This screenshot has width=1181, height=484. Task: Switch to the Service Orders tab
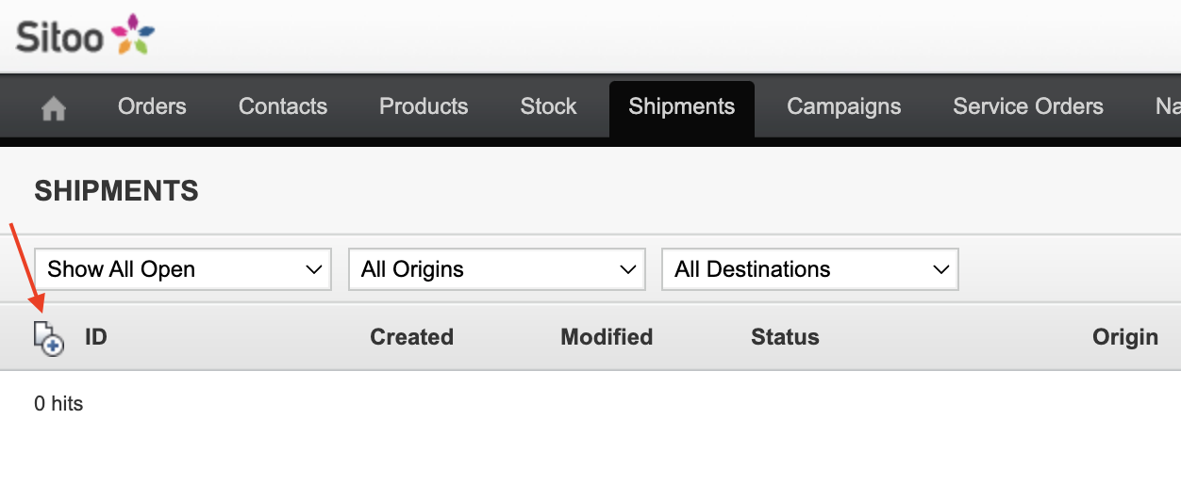pyautogui.click(x=1028, y=106)
